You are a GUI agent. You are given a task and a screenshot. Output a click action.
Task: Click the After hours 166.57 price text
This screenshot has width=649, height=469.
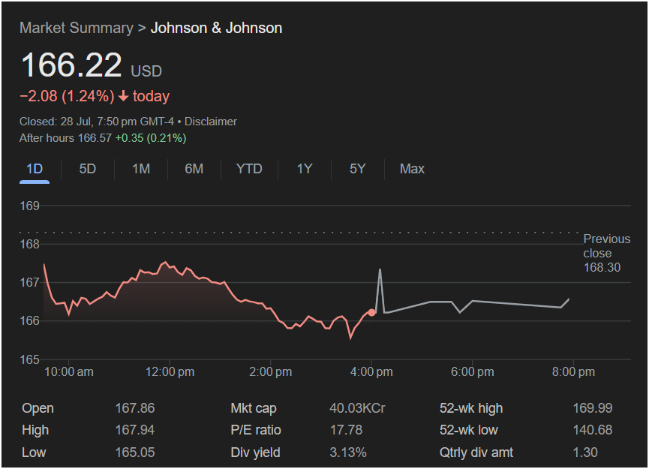point(65,138)
